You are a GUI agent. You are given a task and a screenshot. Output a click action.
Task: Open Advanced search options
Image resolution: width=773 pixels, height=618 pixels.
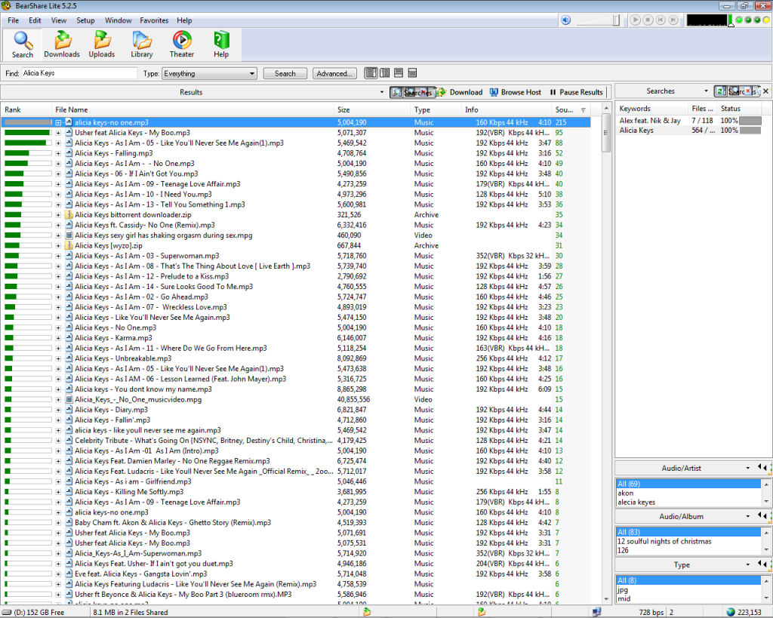click(334, 73)
